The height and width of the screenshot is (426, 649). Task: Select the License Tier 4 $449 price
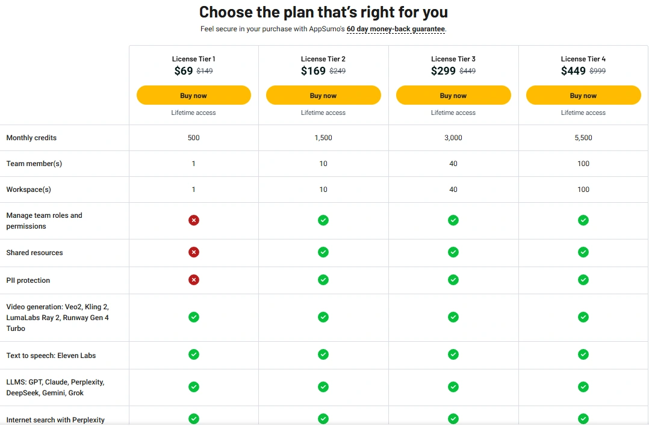(x=573, y=71)
